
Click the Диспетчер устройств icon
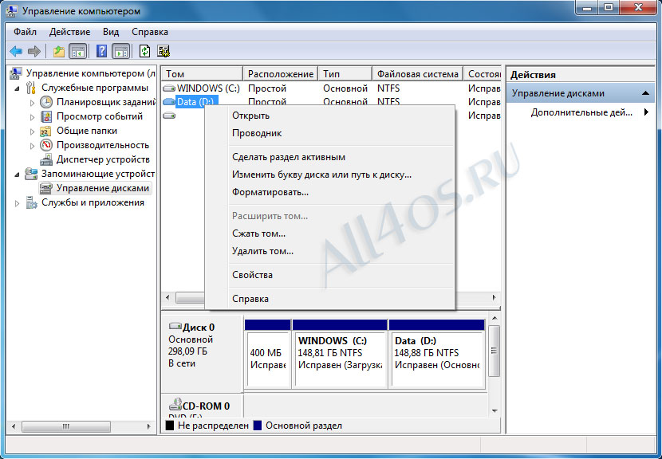coord(46,160)
